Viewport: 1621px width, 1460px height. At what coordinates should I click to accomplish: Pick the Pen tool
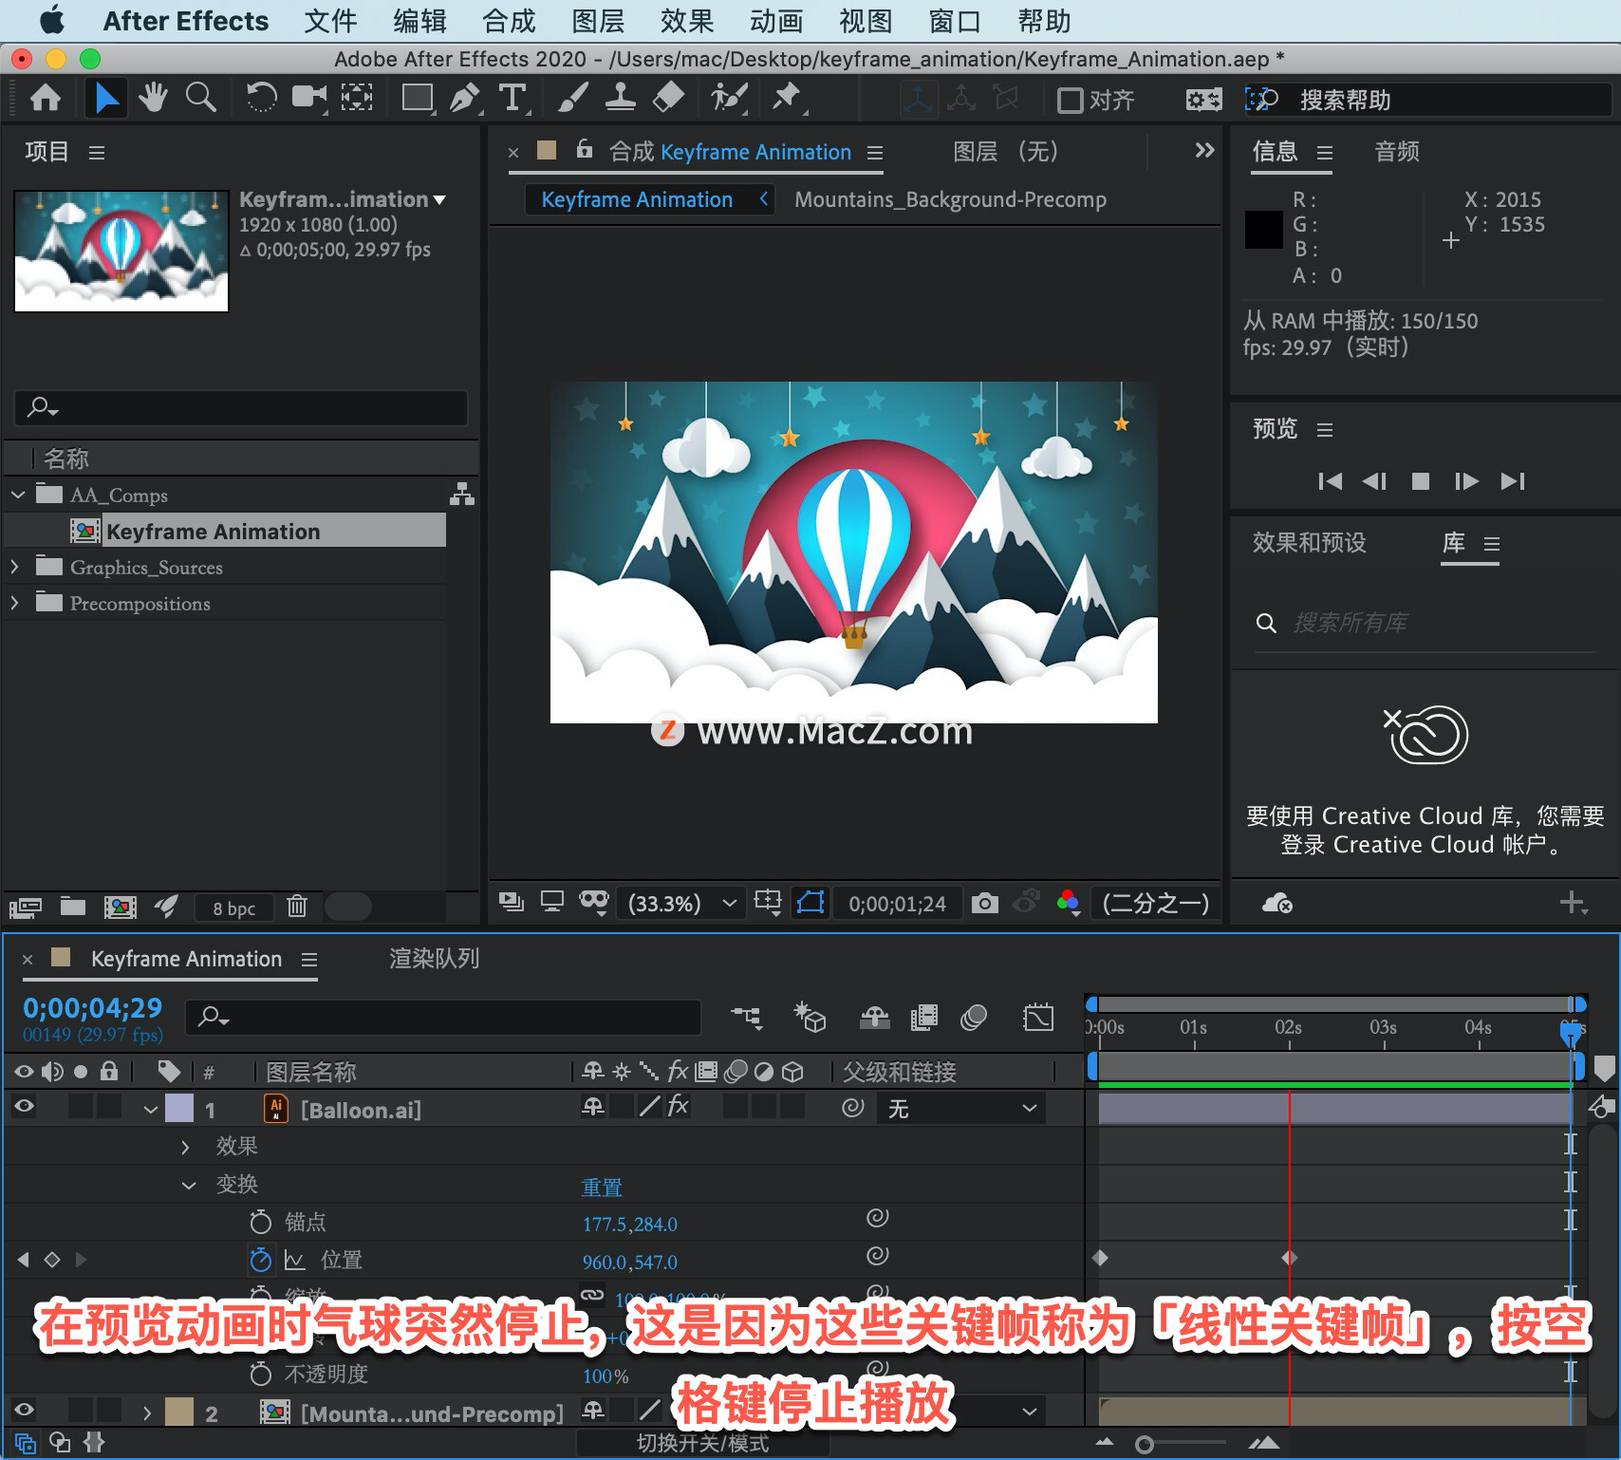pos(464,98)
